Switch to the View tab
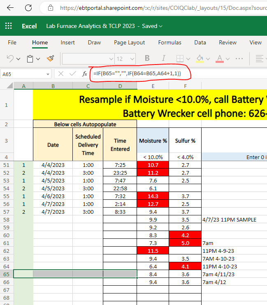The width and height of the screenshot is (267, 305). pos(255,42)
